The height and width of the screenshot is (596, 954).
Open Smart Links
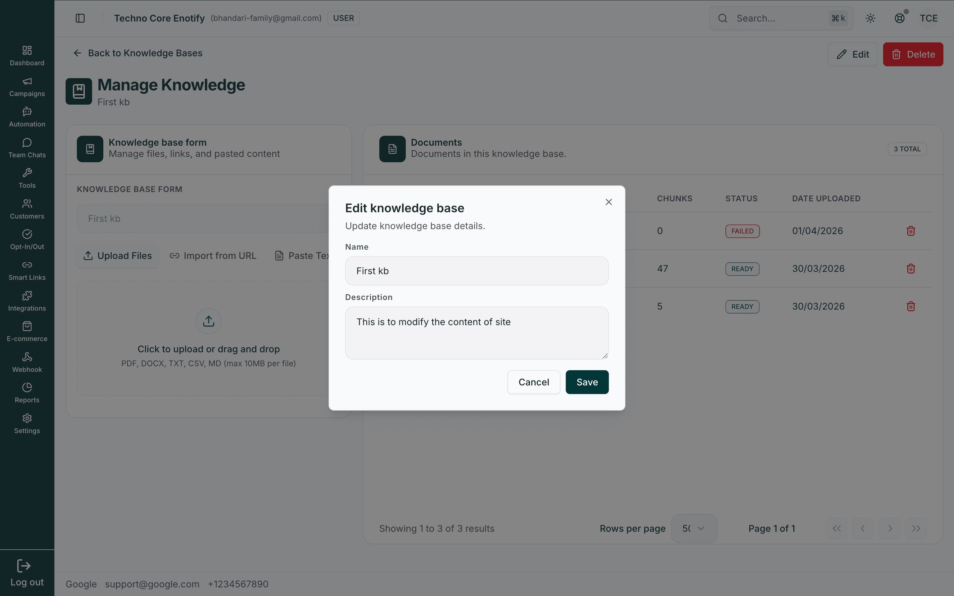[x=27, y=271]
